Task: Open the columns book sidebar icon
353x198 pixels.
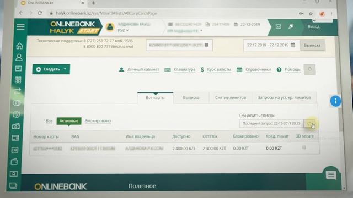Action: point(18,80)
